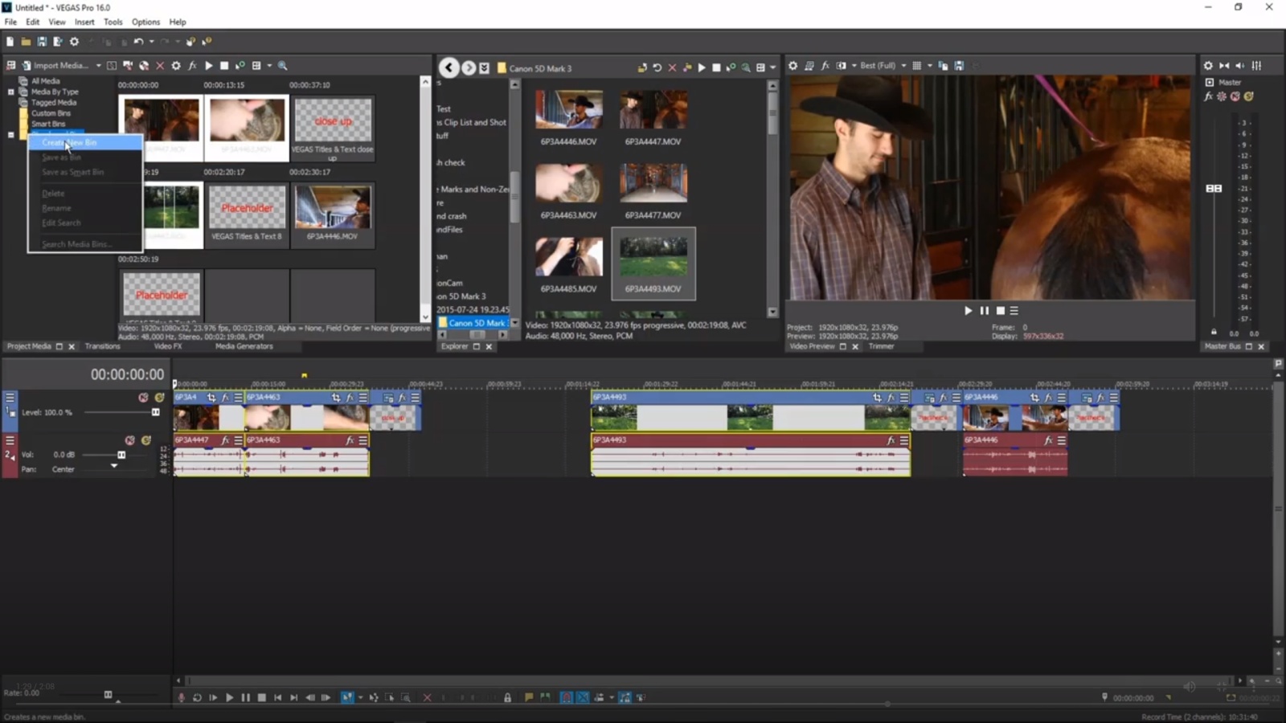Open the Options menu
The height and width of the screenshot is (723, 1286).
[x=145, y=22]
